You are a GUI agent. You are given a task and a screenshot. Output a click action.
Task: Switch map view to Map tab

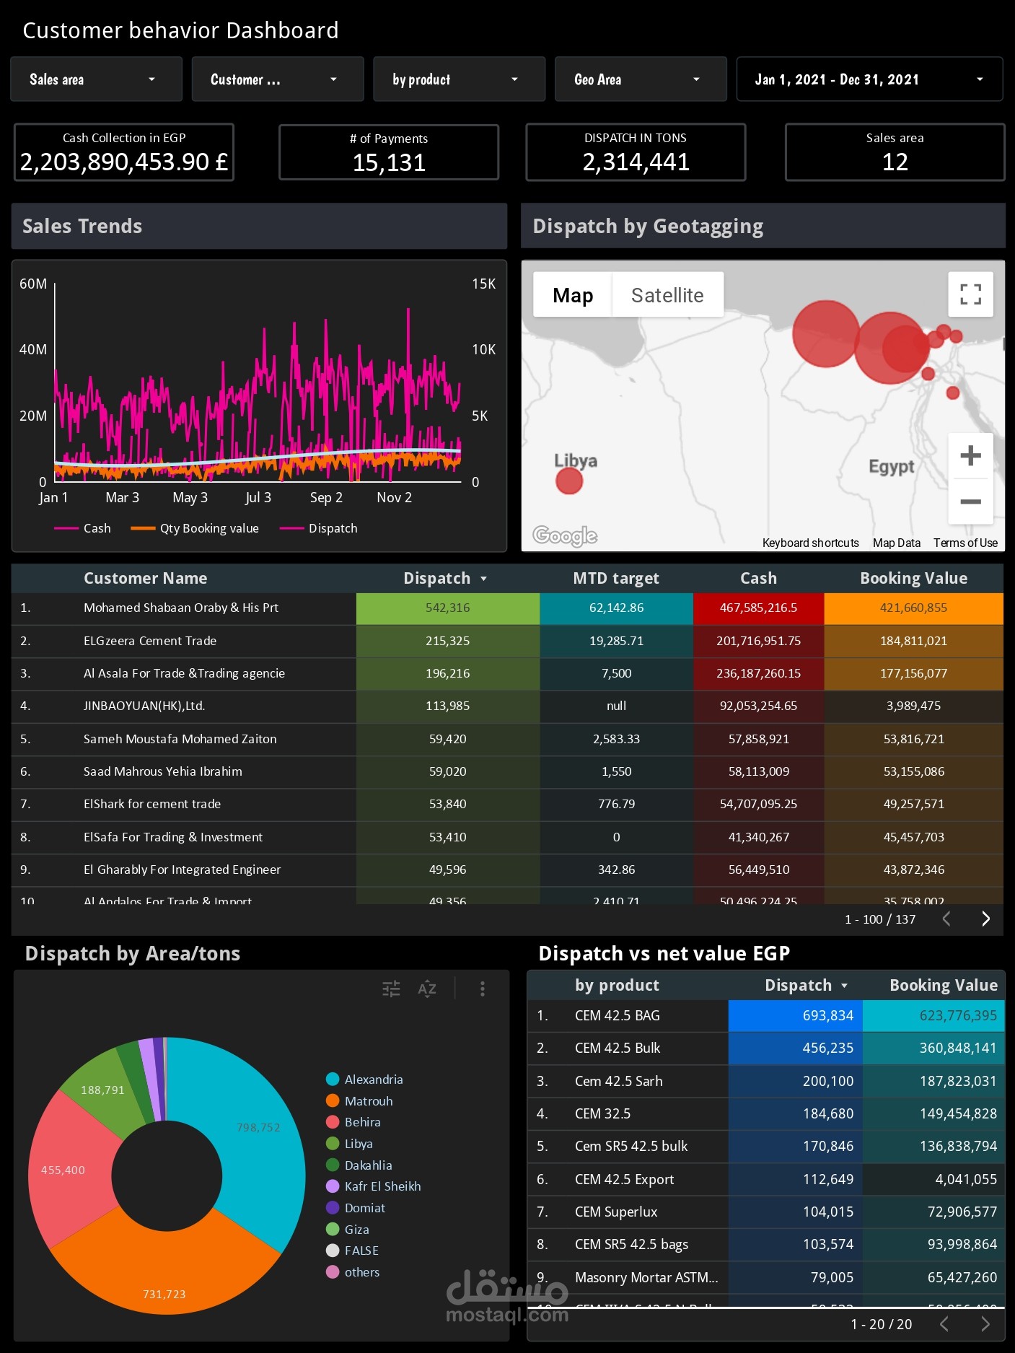pyautogui.click(x=573, y=295)
